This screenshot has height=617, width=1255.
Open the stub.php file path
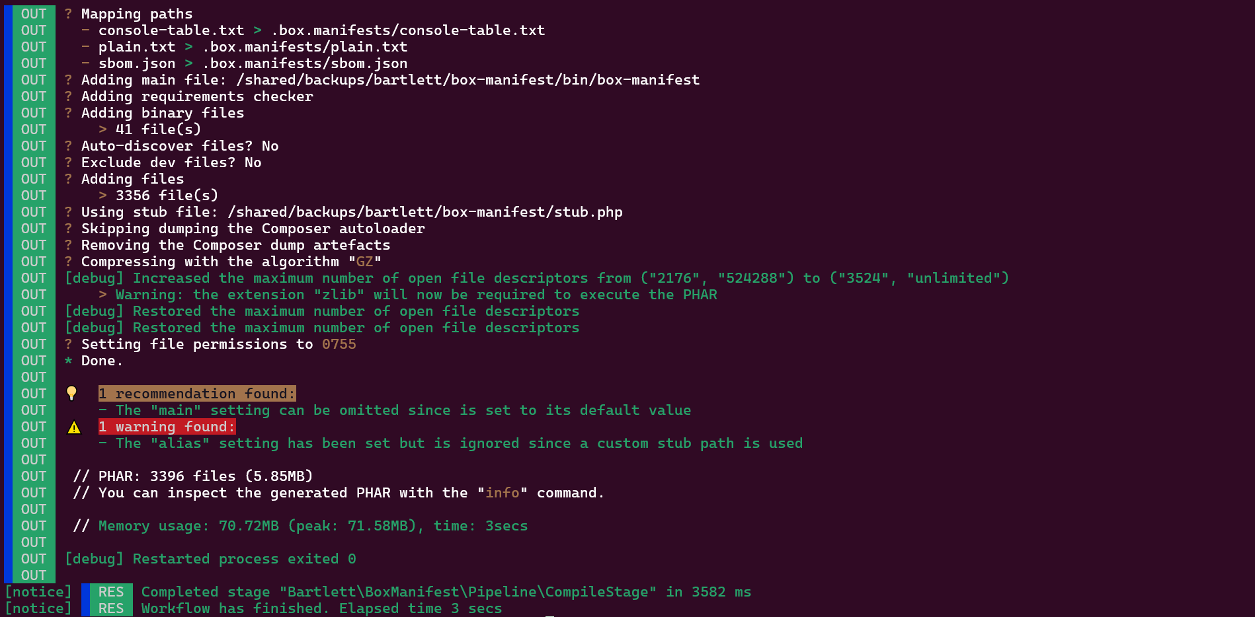pyautogui.click(x=425, y=212)
